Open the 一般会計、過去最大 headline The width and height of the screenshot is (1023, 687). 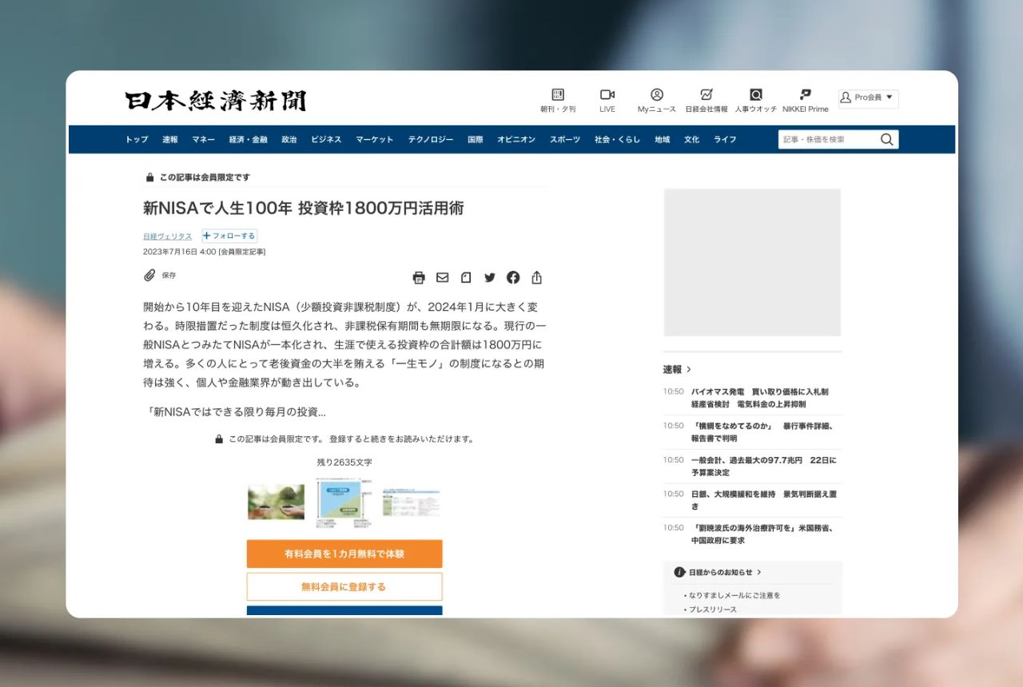click(x=763, y=467)
